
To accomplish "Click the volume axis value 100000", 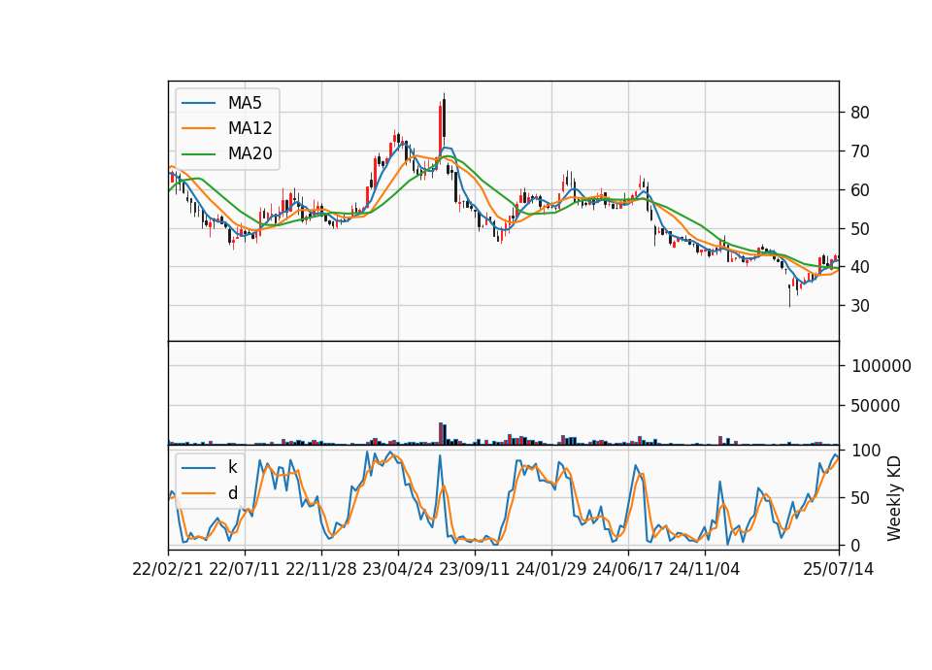I will click(x=882, y=366).
